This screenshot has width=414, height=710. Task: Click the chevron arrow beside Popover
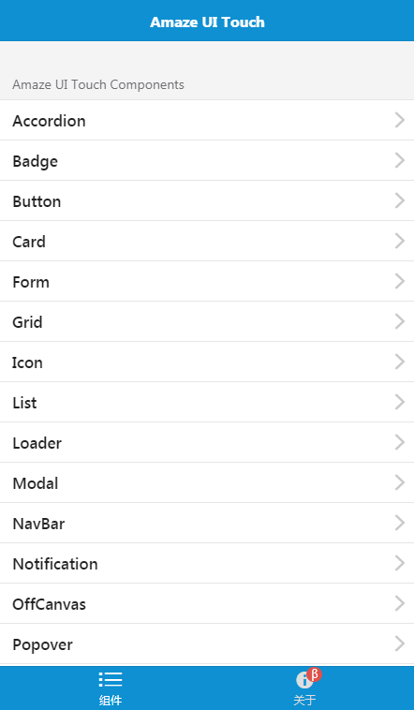click(400, 643)
